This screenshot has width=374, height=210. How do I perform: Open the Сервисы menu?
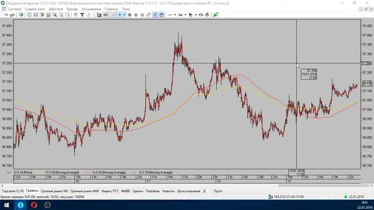tap(111, 9)
